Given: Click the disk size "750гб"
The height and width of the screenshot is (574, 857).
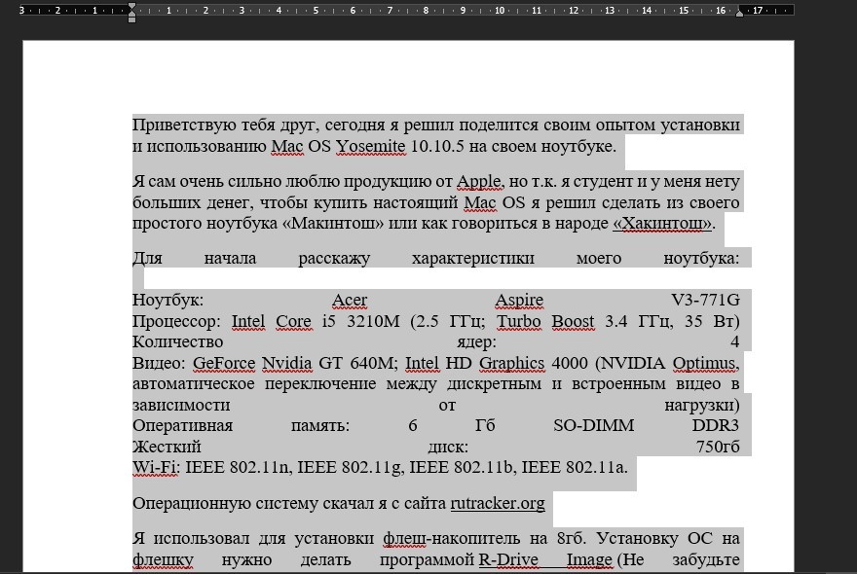Looking at the screenshot, I should coord(718,447).
